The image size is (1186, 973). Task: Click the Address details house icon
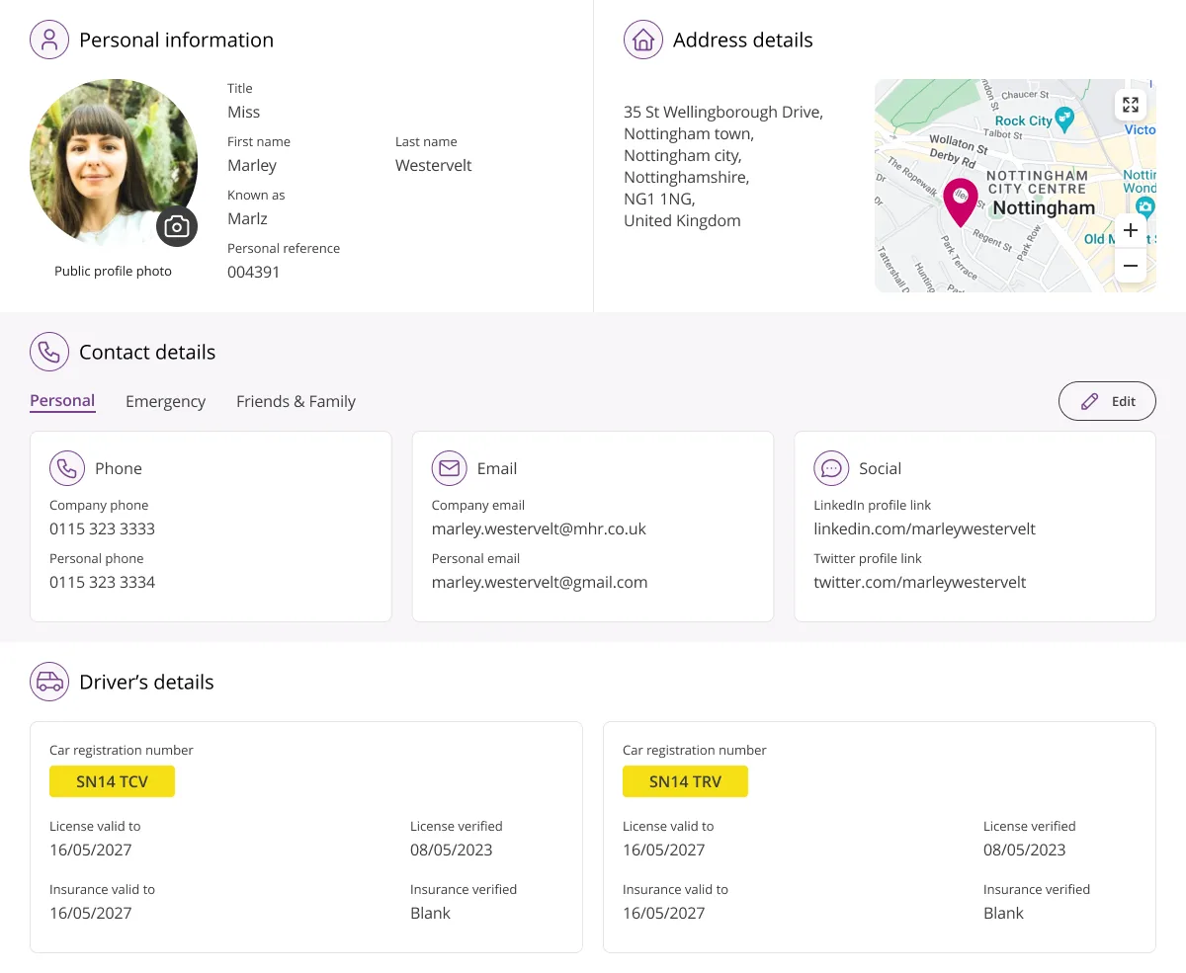coord(643,40)
